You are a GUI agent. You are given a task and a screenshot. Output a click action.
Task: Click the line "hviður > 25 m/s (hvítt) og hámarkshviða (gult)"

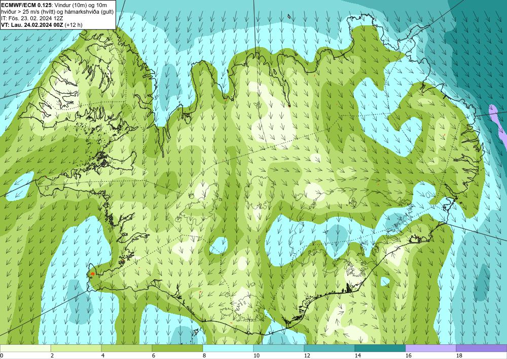tap(57, 12)
